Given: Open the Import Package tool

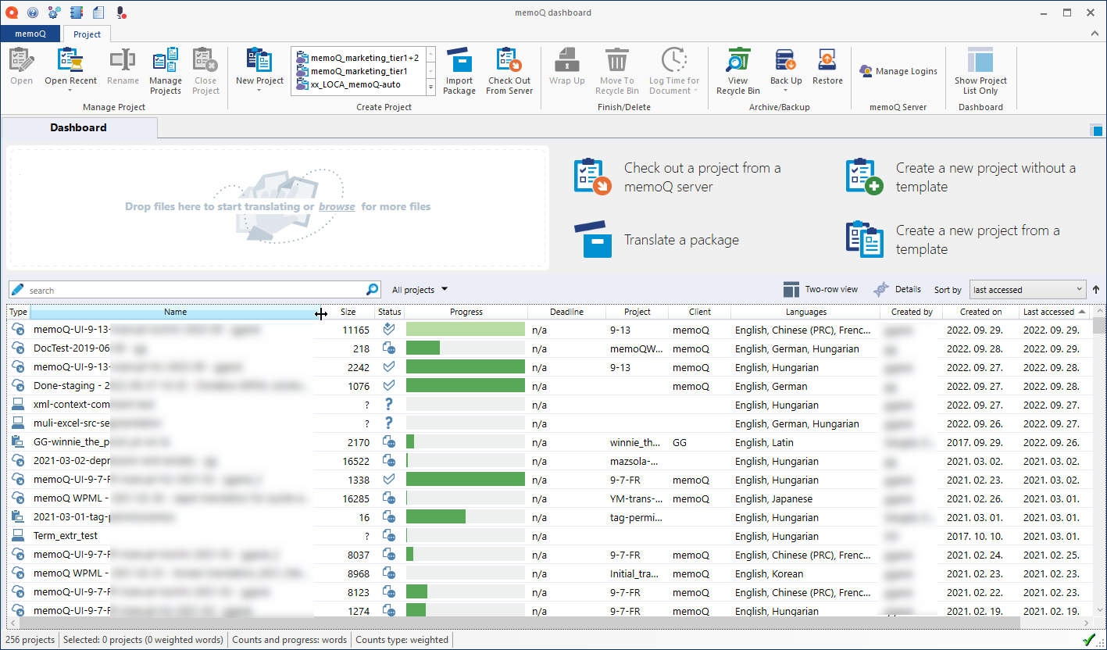Looking at the screenshot, I should click(x=459, y=69).
